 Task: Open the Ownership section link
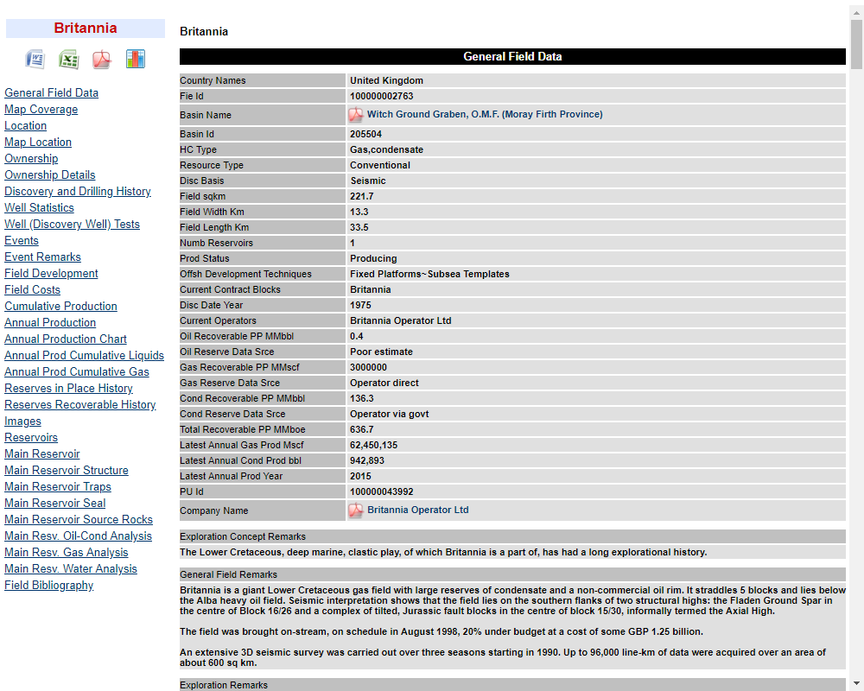(x=31, y=159)
